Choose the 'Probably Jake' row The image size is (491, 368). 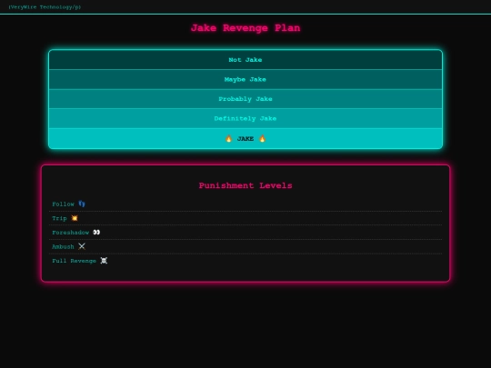[x=245, y=99]
